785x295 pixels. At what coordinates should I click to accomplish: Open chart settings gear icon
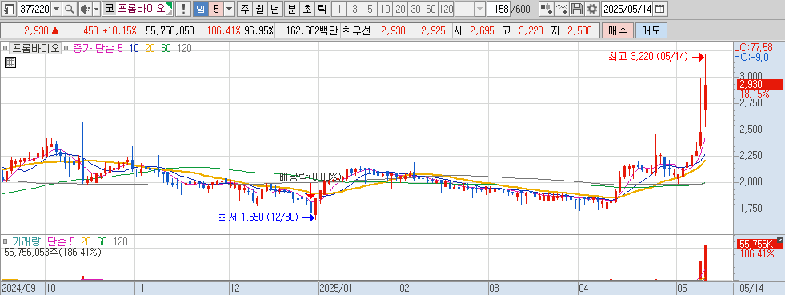pyautogui.click(x=592, y=9)
